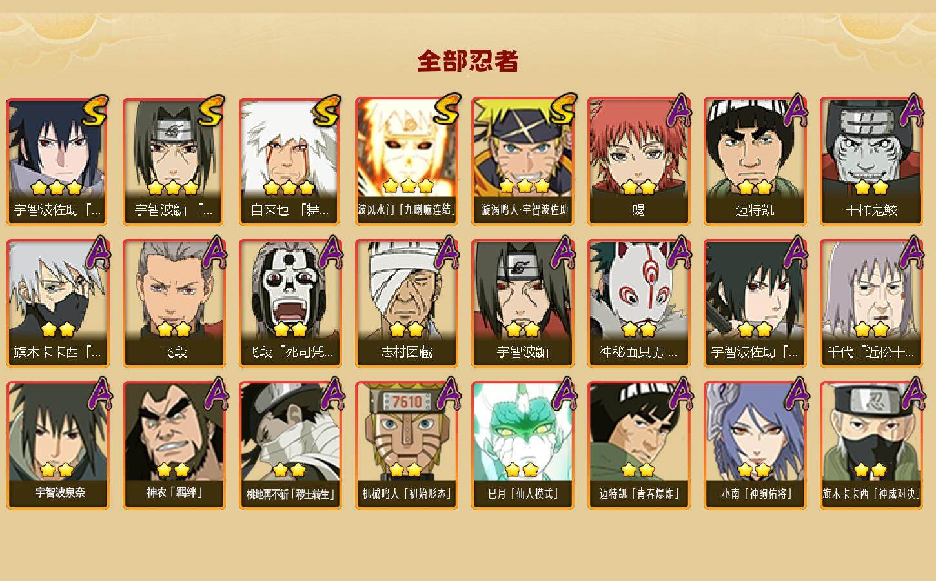936x581 pixels.
Task: Pick the 宇智波泉奈 ninja card
Action: [57, 445]
